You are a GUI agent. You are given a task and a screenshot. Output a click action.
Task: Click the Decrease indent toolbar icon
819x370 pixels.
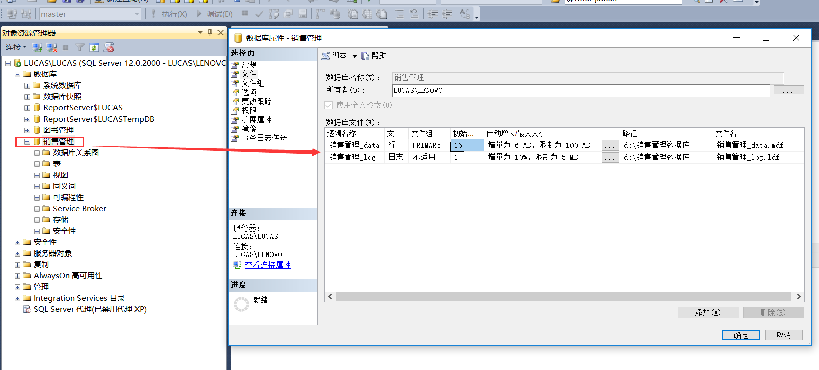(432, 14)
